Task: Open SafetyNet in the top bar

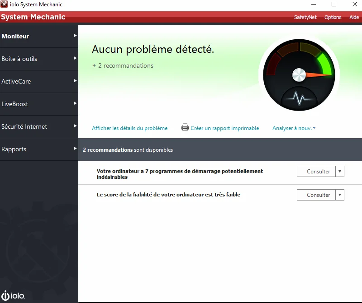Action: coord(305,17)
